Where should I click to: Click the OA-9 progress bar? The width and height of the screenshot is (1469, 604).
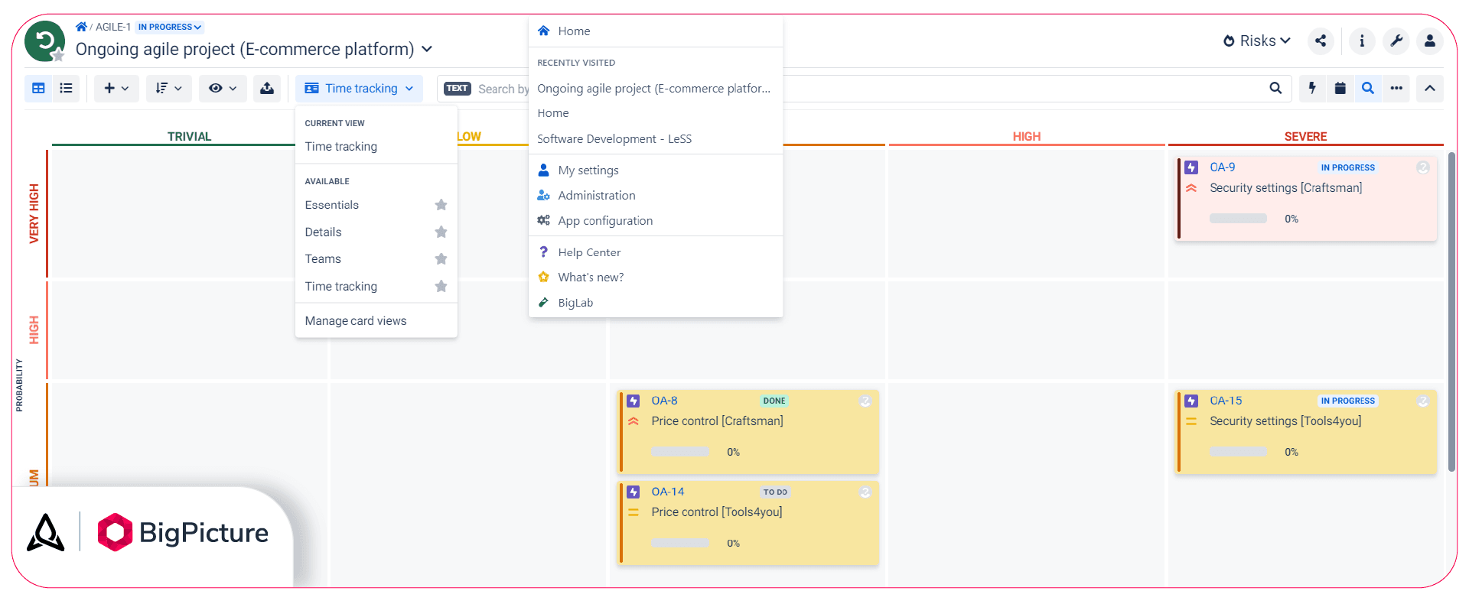point(1238,219)
